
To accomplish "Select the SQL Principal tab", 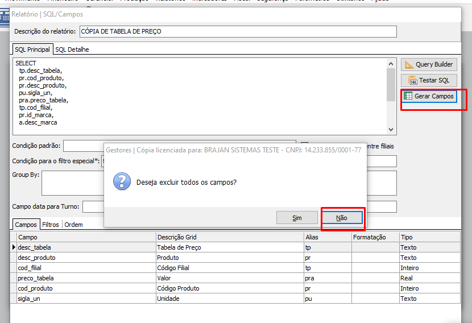I will tap(32, 49).
